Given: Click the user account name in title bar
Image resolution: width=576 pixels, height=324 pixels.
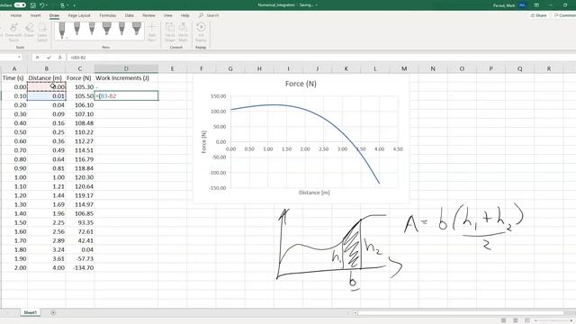Looking at the screenshot, I should [504, 5].
